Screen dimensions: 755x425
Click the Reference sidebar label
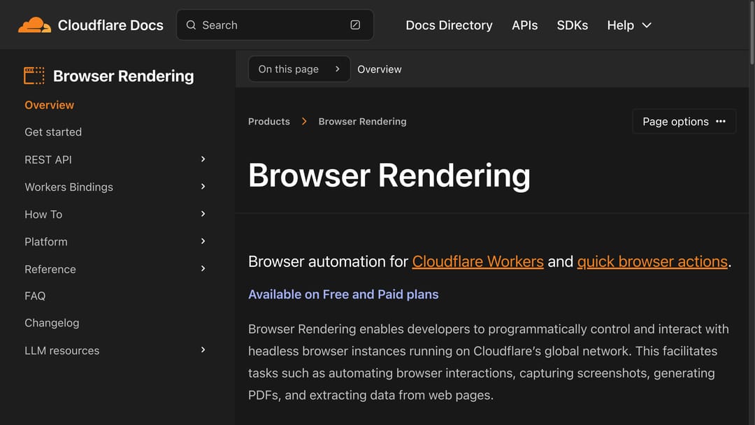(50, 269)
